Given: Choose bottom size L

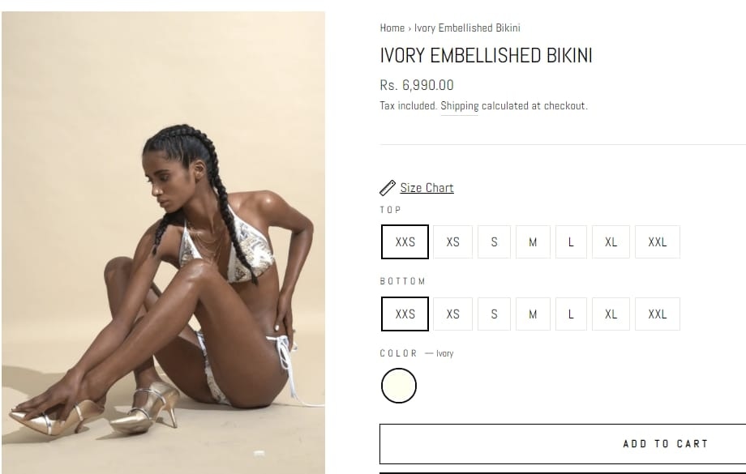Looking at the screenshot, I should (571, 314).
